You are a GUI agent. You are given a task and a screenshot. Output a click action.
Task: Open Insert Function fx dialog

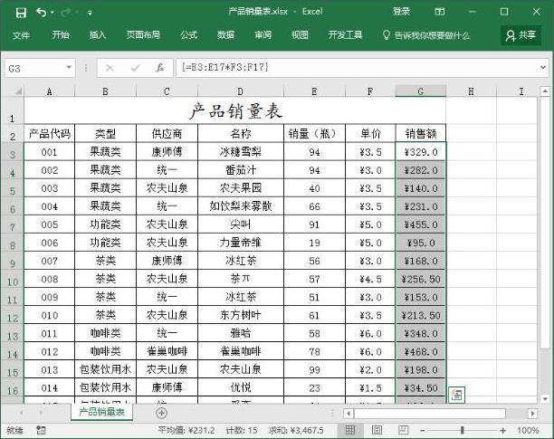click(x=160, y=68)
